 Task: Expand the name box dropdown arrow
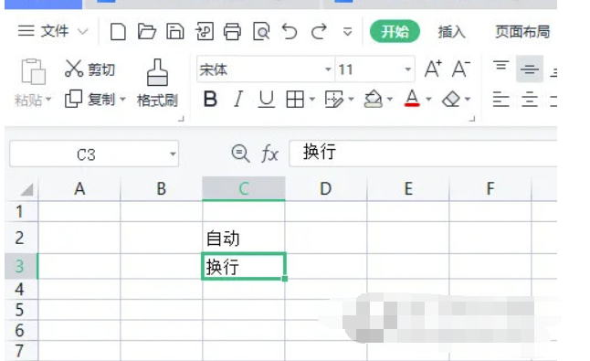click(173, 154)
